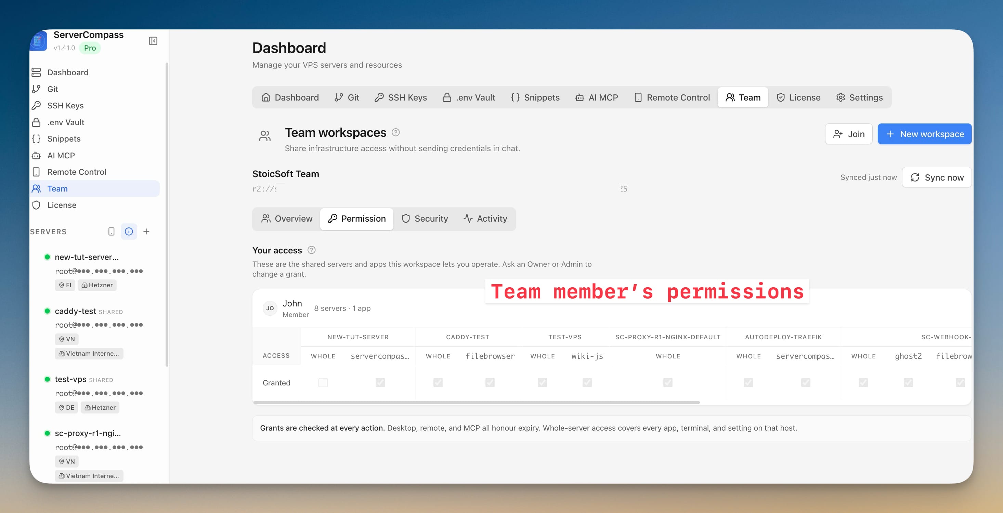Toggle caddy-test WHOLE granted checkbox
1003x513 pixels.
pos(438,382)
